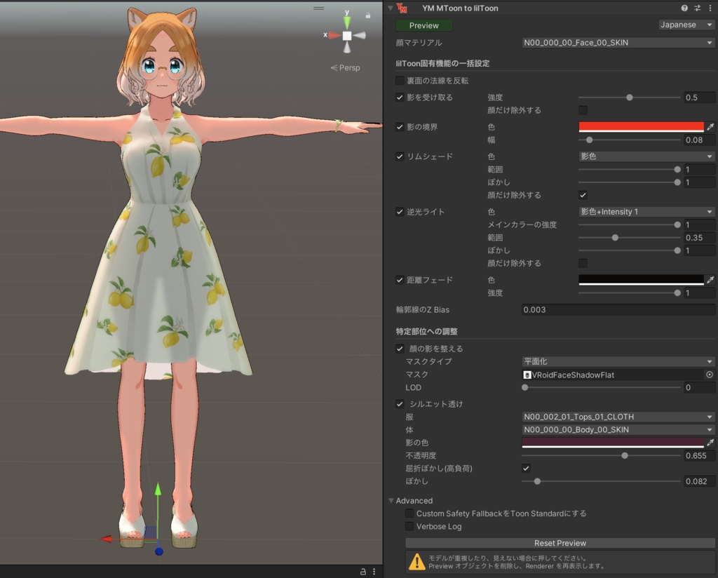Click the 影の境界 幅 value field 0.08
The width and height of the screenshot is (718, 578).
699,140
